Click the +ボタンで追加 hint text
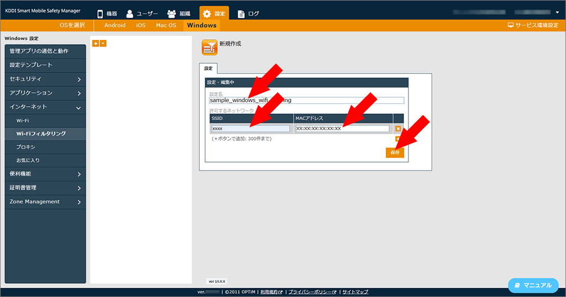566x297 pixels. [x=242, y=139]
